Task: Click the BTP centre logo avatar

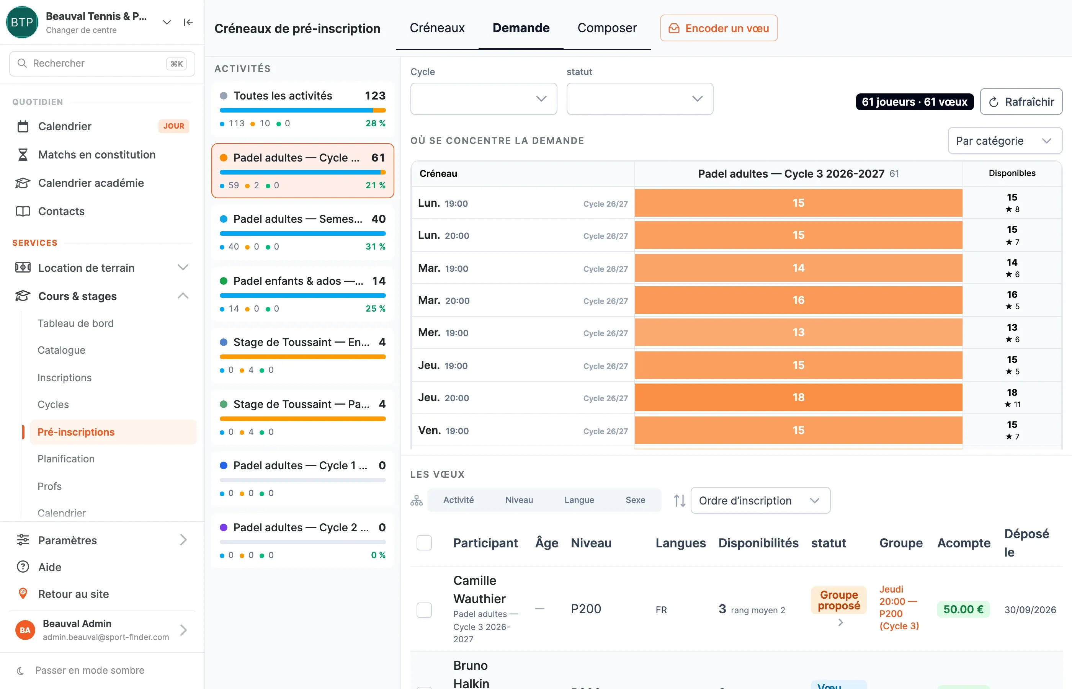Action: coord(22,22)
